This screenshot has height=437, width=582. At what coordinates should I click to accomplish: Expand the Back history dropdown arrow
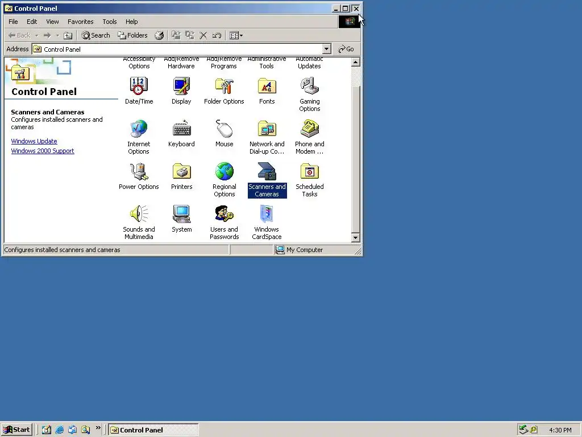click(x=37, y=35)
